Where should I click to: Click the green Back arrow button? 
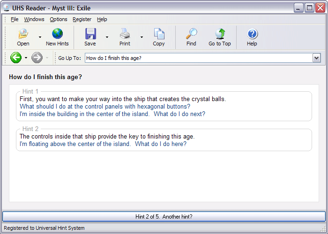click(x=16, y=58)
